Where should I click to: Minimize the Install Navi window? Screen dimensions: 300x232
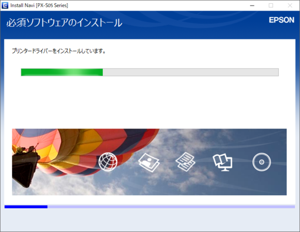point(252,6)
